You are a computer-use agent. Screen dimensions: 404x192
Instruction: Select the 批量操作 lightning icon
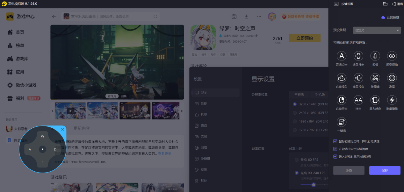pos(392,100)
